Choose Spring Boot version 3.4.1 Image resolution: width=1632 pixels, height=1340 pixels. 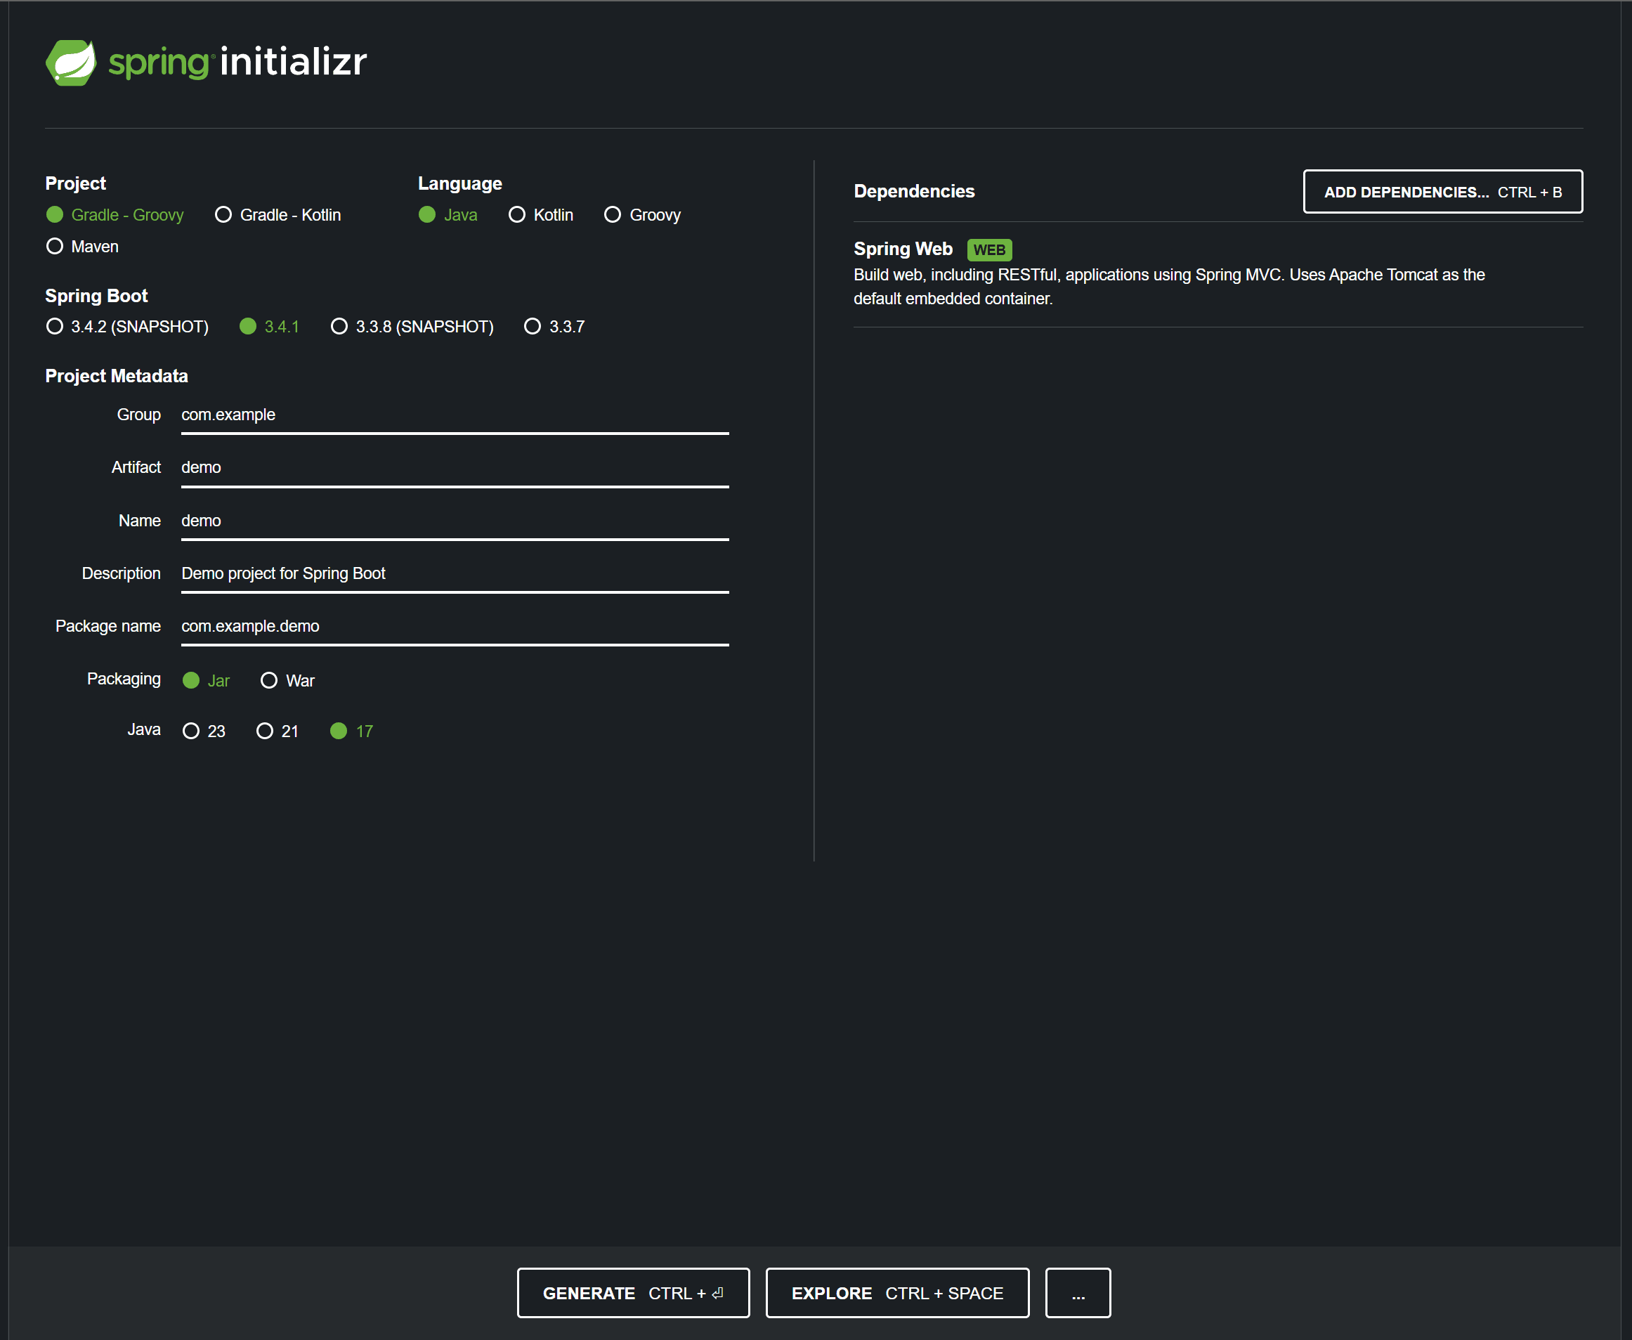coord(268,327)
